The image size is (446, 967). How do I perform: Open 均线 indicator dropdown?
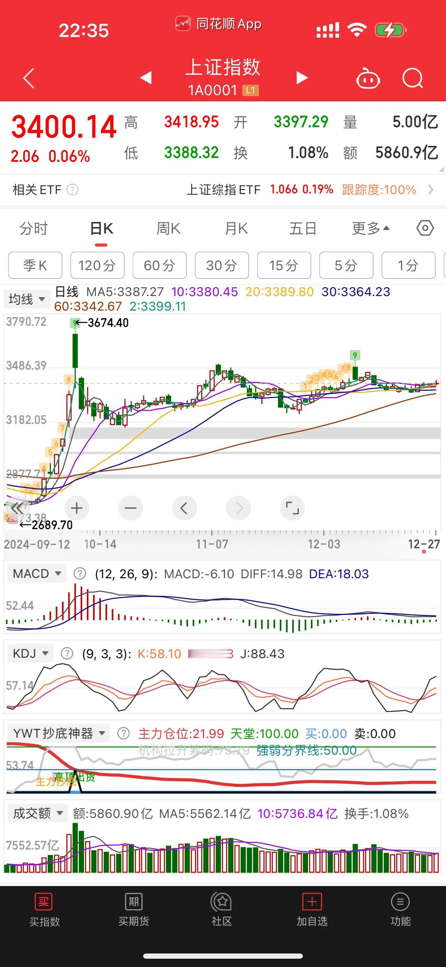coord(27,299)
